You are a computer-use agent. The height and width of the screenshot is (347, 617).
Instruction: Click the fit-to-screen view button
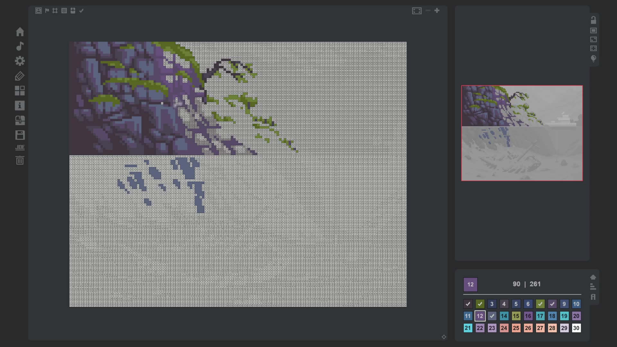click(x=416, y=11)
